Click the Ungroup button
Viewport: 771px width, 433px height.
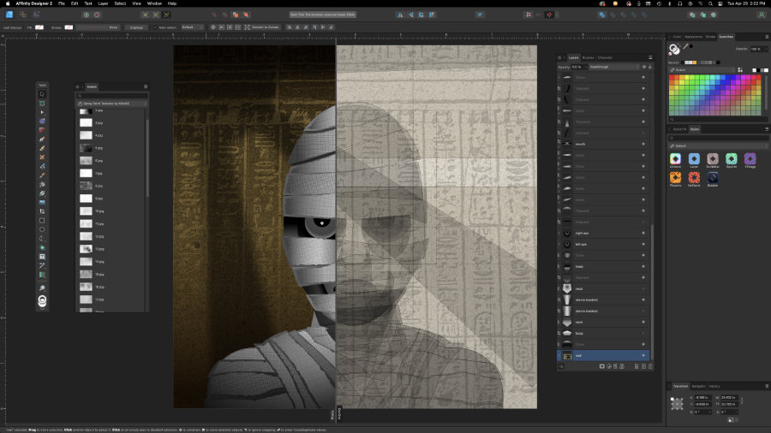pos(135,27)
